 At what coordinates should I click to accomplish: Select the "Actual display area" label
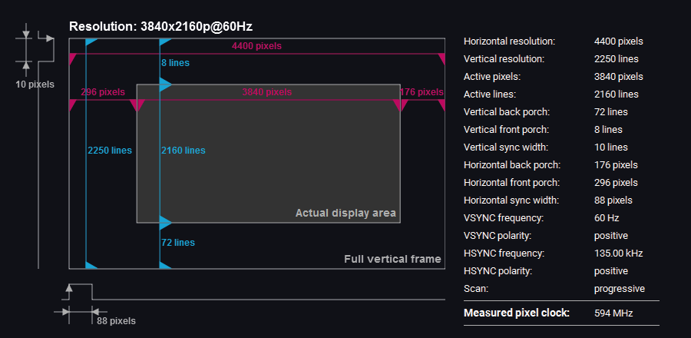point(345,213)
